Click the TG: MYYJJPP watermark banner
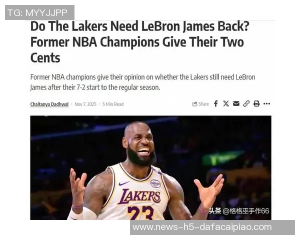 point(39,12)
